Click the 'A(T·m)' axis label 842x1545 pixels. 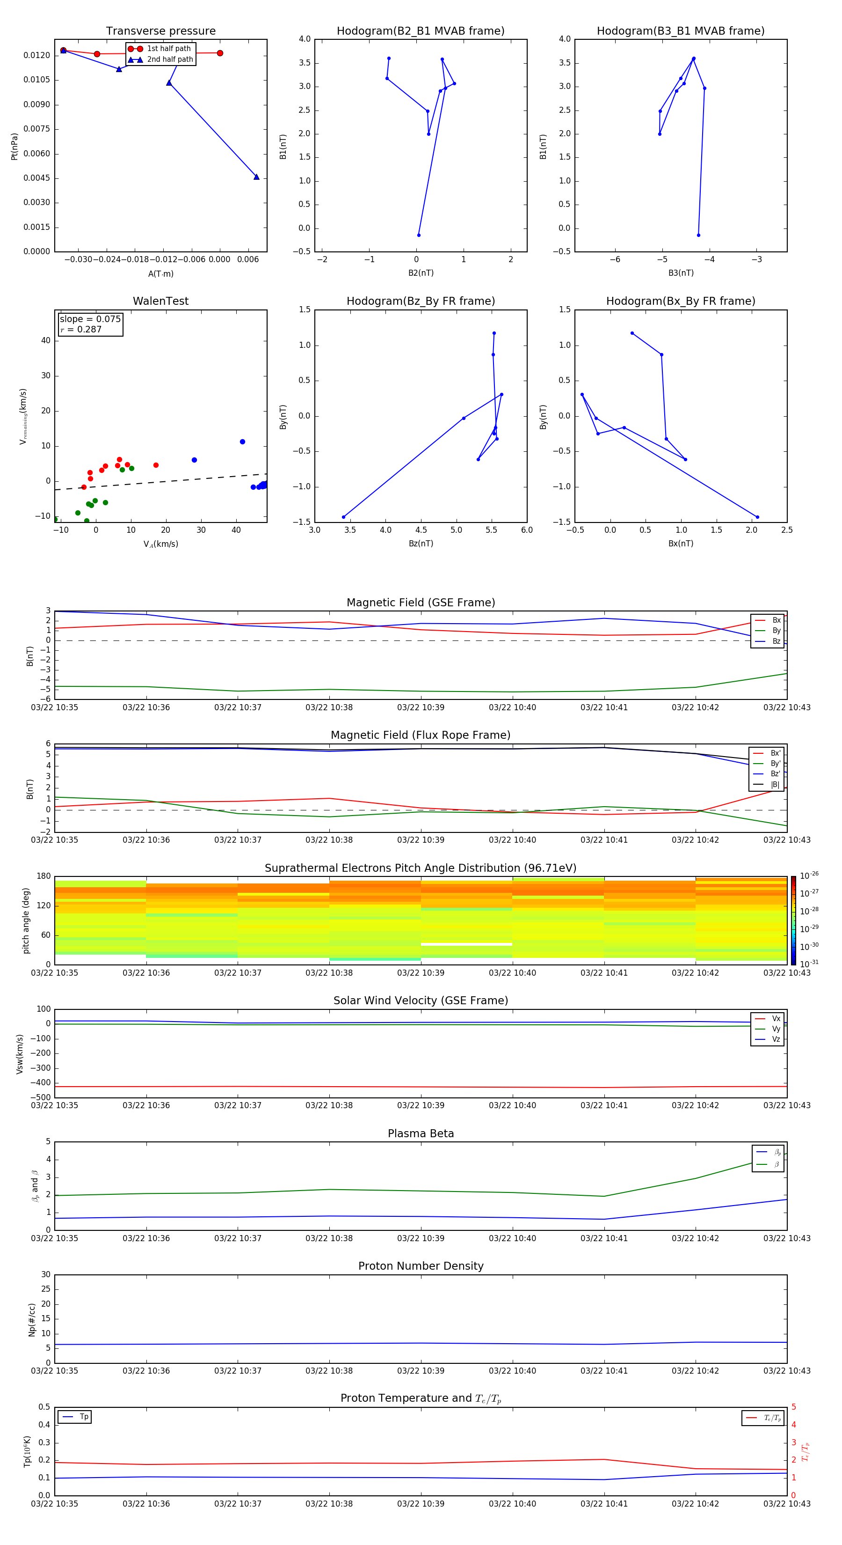click(x=160, y=273)
